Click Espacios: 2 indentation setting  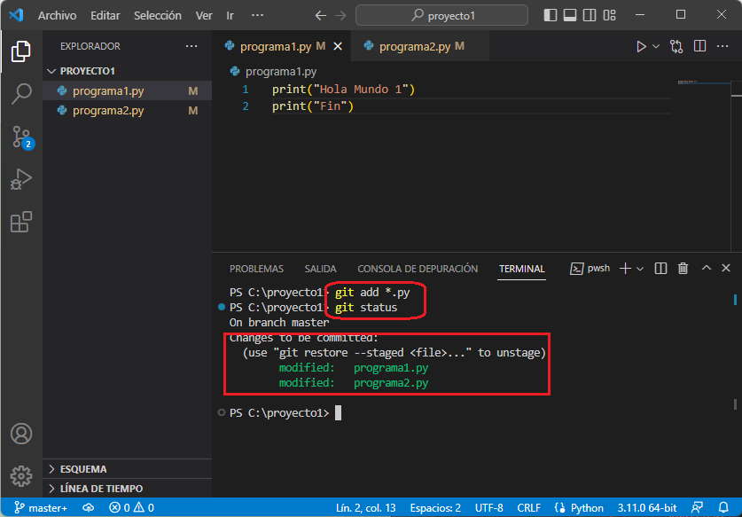[x=435, y=507]
